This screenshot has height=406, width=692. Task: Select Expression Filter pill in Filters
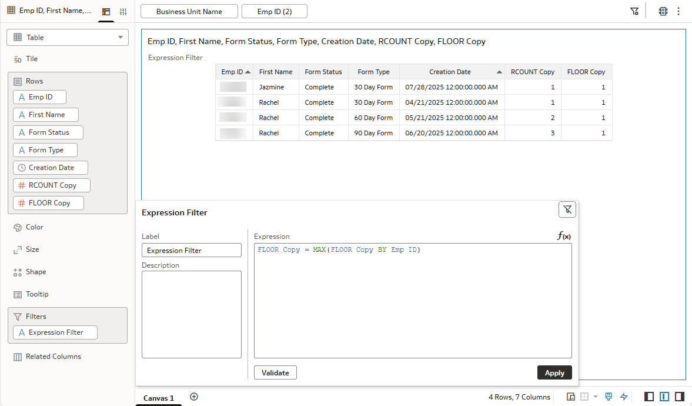pos(55,332)
